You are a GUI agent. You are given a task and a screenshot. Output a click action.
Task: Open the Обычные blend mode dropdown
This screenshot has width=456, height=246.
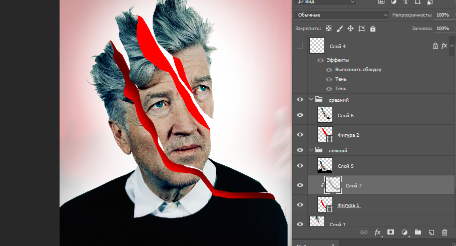pos(341,15)
